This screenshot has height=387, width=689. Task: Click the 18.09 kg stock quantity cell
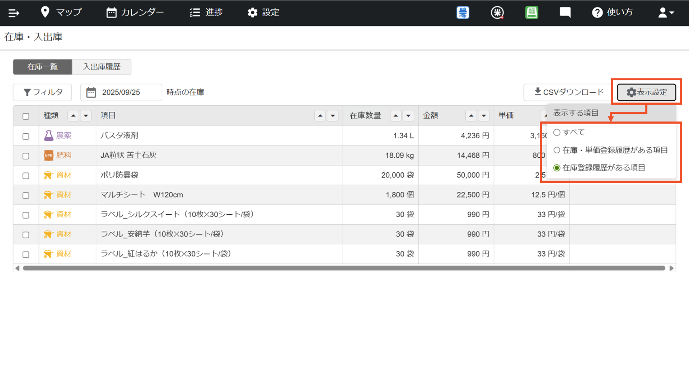381,156
